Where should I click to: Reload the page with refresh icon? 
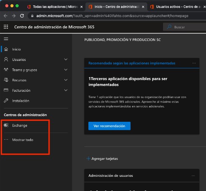point(22,16)
